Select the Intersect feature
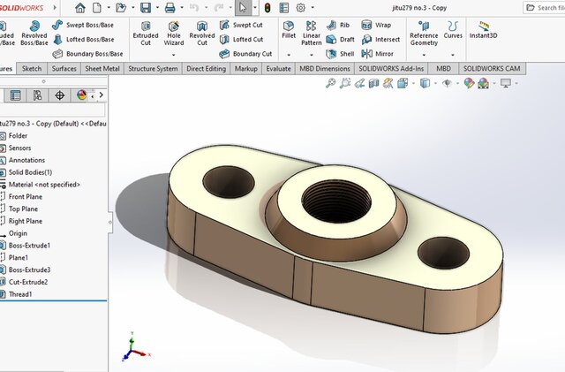This screenshot has height=372, width=565. coord(380,40)
